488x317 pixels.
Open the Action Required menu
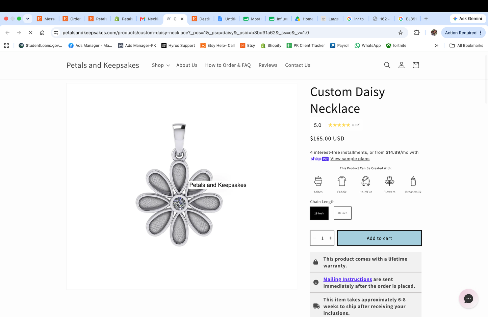[x=463, y=33]
